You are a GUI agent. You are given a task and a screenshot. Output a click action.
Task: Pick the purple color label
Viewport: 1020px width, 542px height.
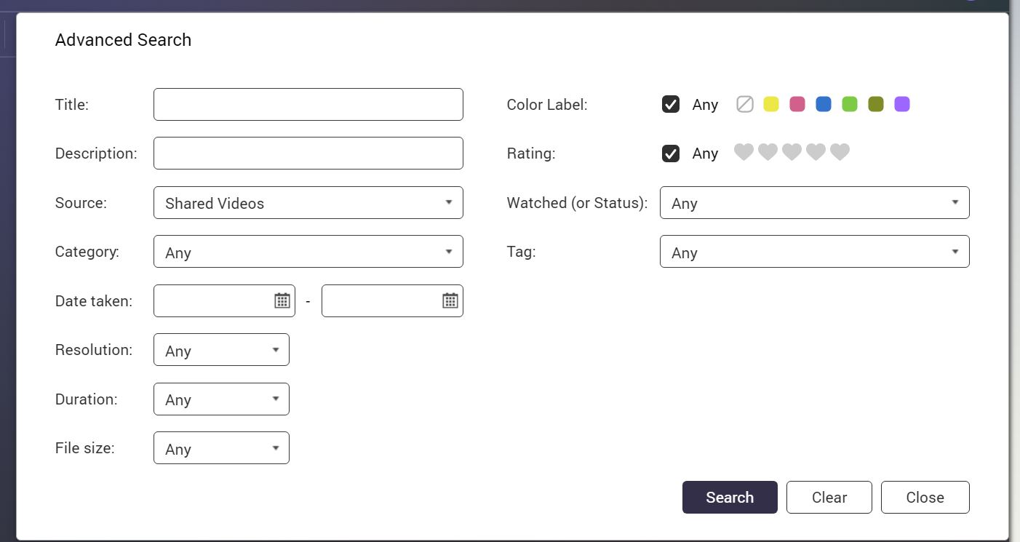pyautogui.click(x=902, y=104)
